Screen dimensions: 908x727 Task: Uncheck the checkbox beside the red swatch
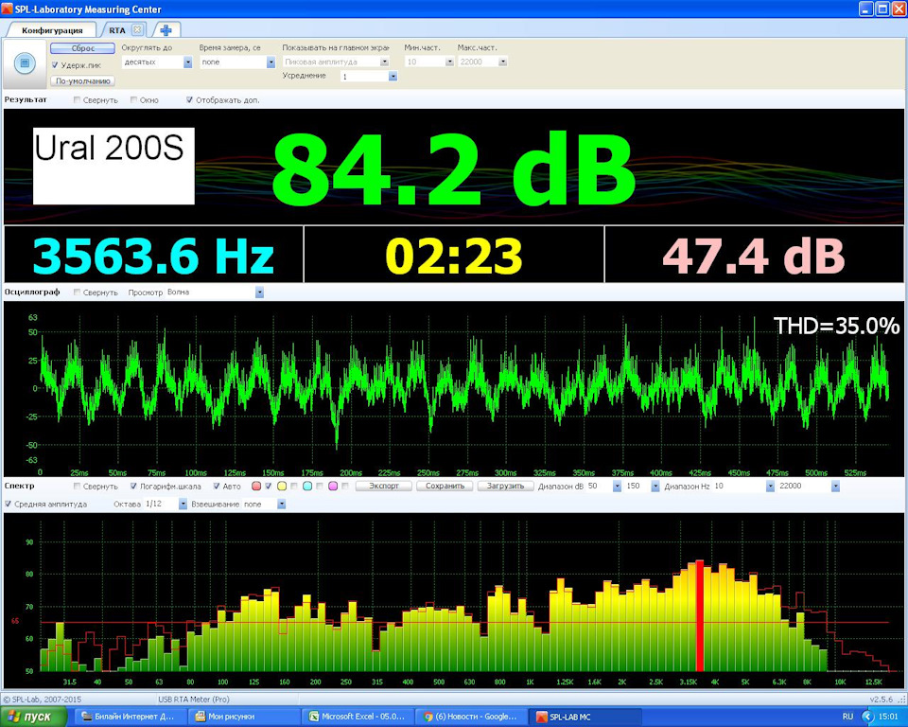click(268, 486)
